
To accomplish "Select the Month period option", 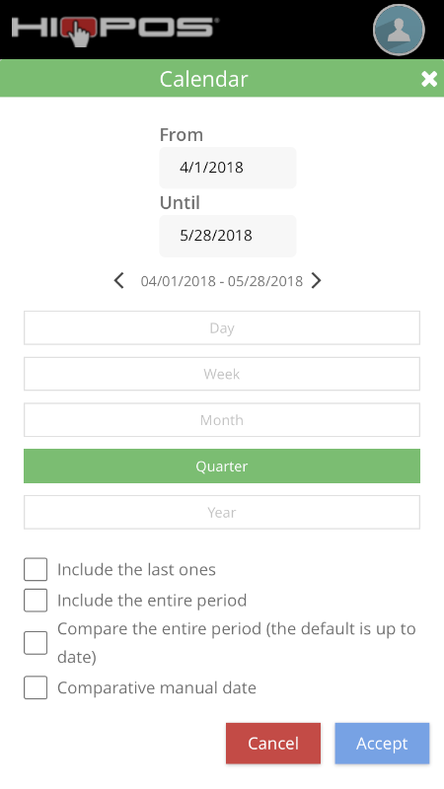I will (x=222, y=420).
